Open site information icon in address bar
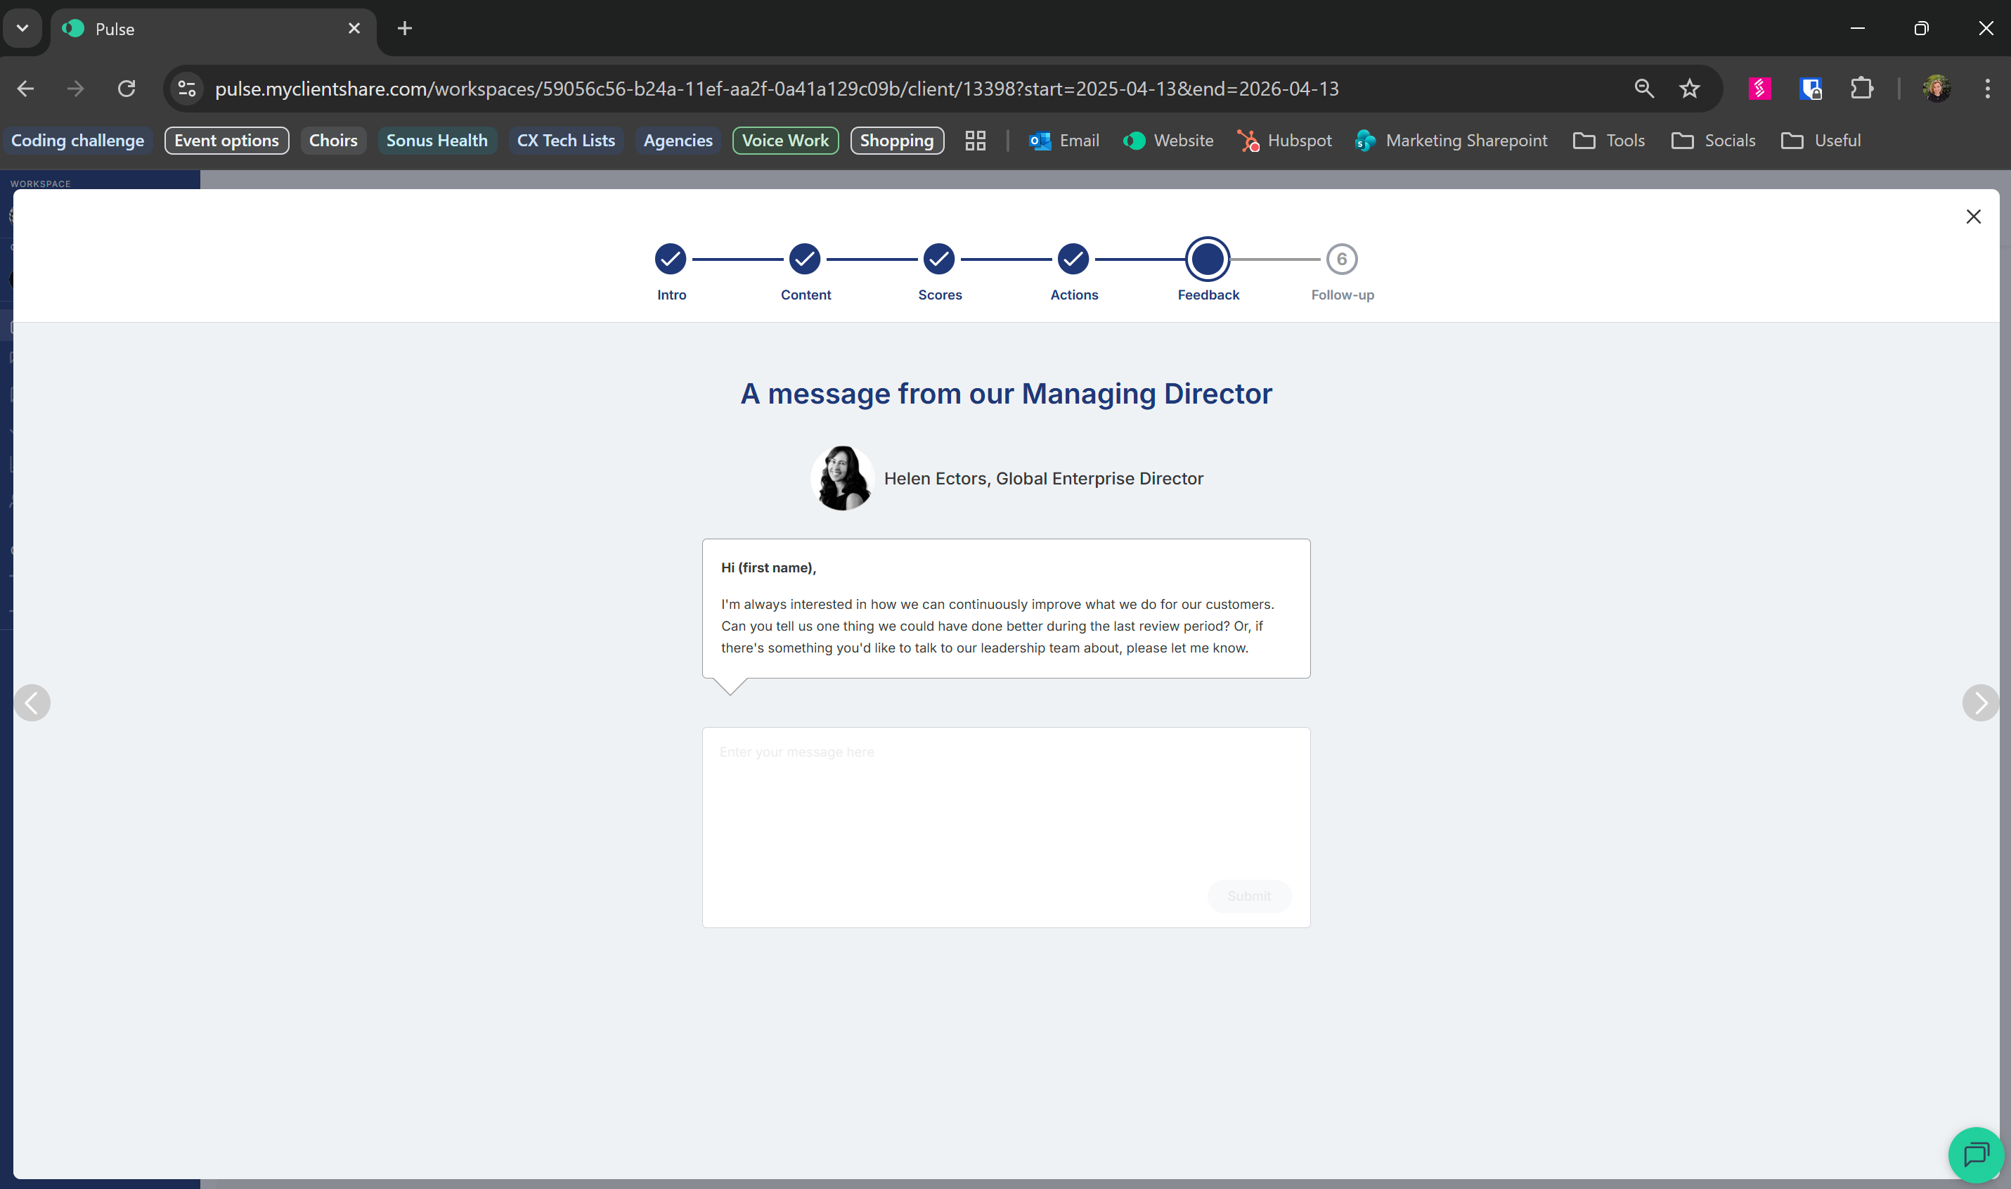2011x1189 pixels. 186,88
